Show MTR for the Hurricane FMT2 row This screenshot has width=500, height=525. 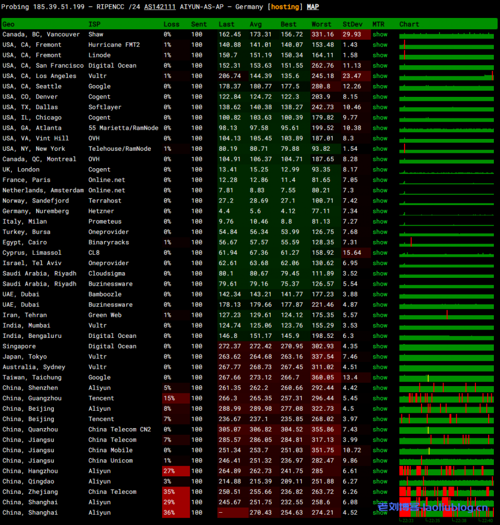380,45
